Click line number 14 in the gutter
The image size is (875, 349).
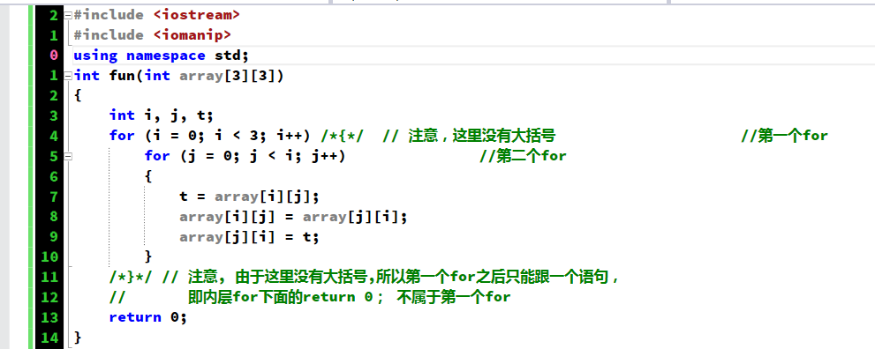click(49, 338)
